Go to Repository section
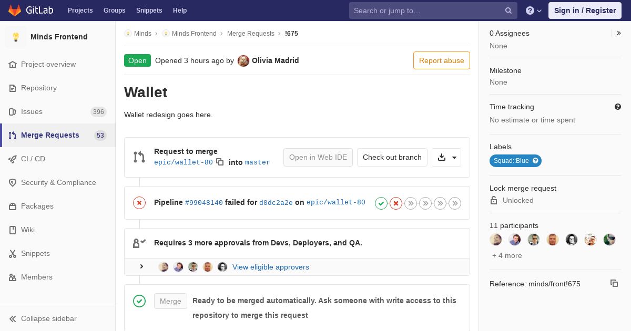 click(x=57, y=88)
